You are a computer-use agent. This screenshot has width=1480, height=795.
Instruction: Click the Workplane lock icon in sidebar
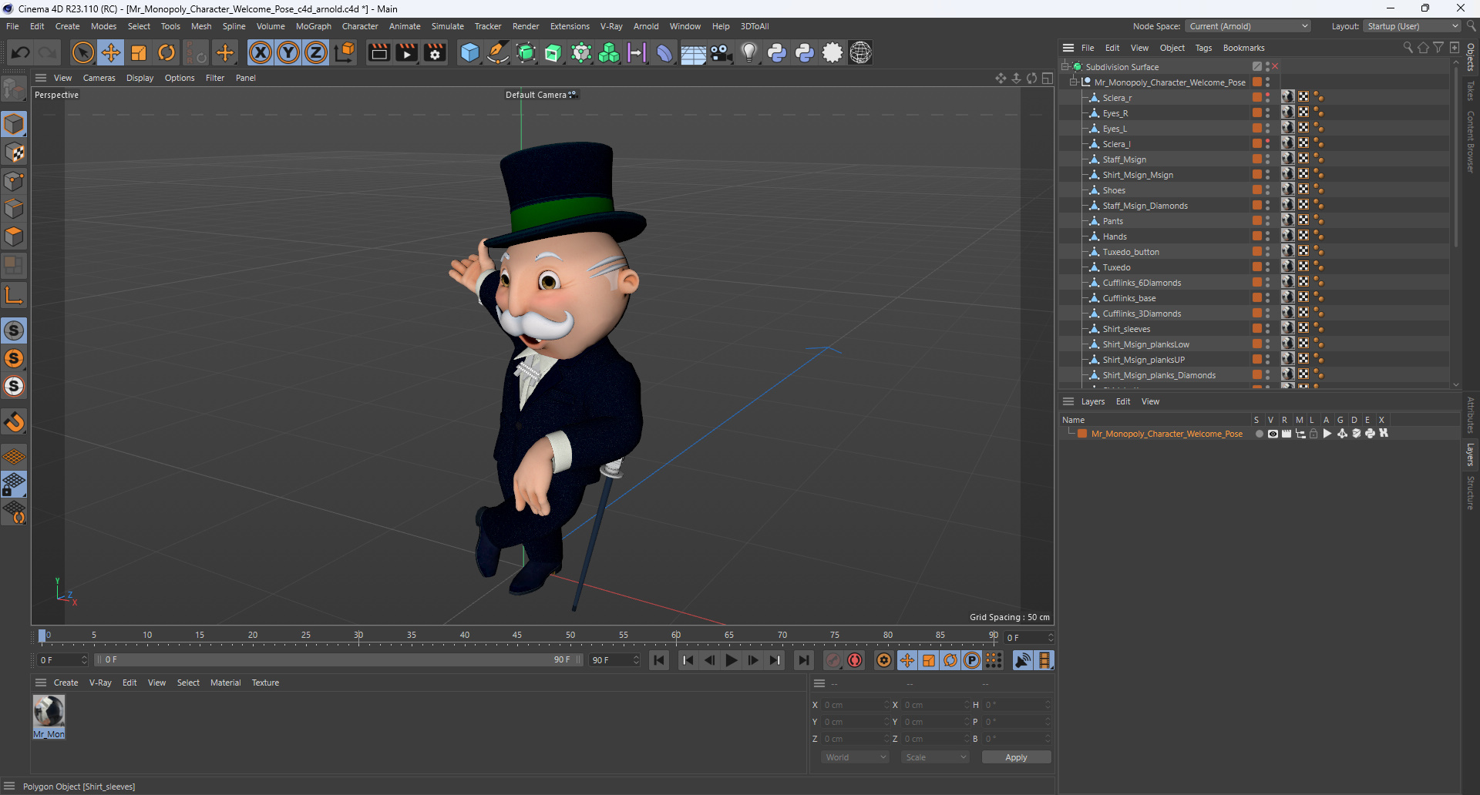coord(14,485)
